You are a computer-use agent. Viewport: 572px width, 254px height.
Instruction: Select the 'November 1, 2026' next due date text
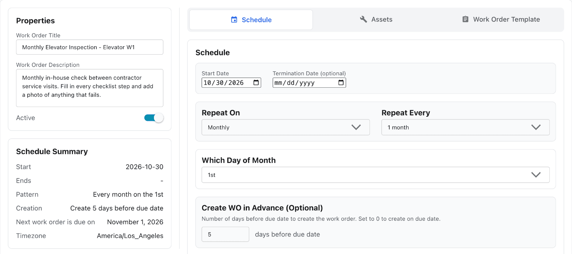point(135,222)
